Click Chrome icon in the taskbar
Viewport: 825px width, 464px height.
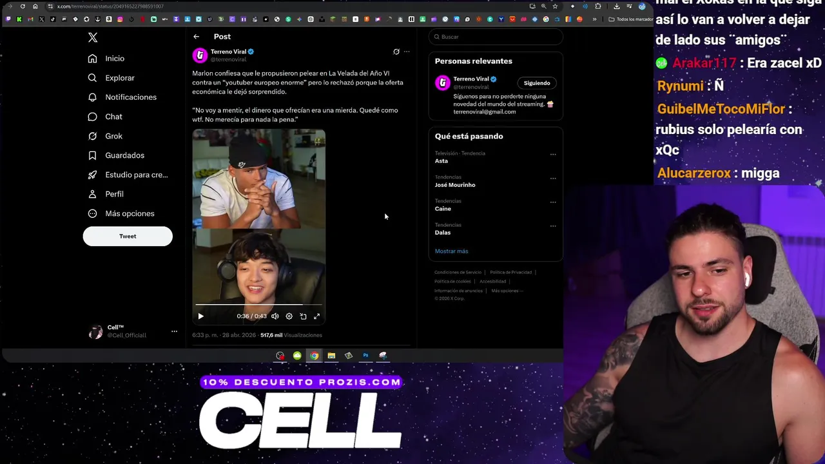(314, 356)
